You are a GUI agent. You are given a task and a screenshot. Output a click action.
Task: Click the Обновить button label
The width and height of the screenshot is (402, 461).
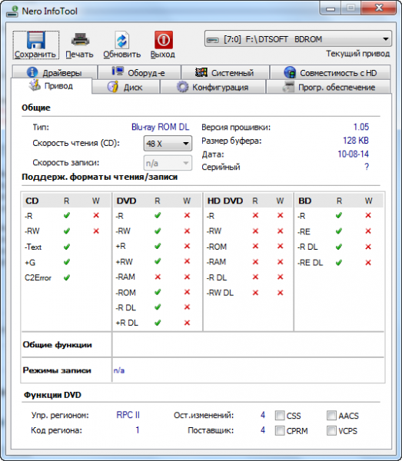point(121,55)
